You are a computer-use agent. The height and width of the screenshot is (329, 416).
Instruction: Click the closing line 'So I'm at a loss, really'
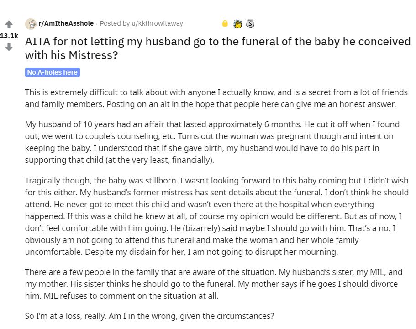pos(149,316)
